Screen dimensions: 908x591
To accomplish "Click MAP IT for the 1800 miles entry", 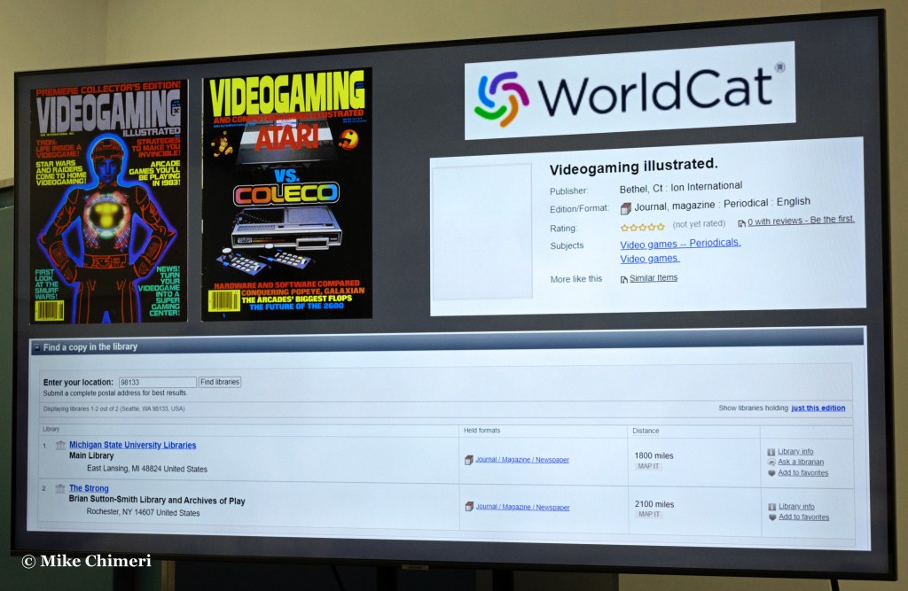I will coord(649,467).
